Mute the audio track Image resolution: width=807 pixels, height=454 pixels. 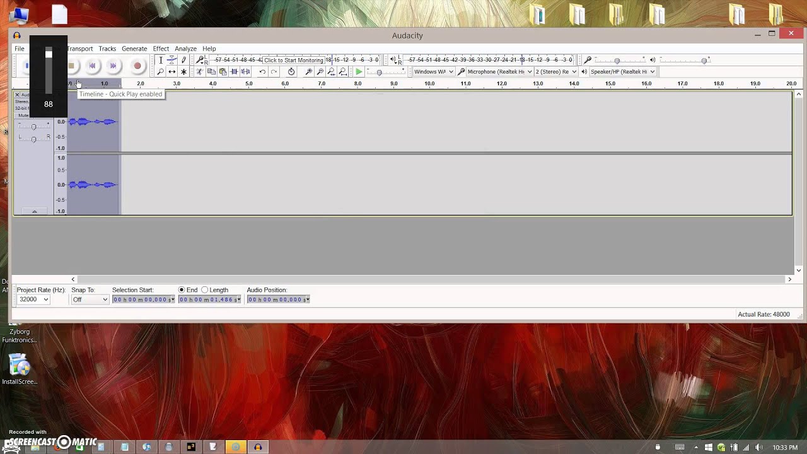click(23, 115)
